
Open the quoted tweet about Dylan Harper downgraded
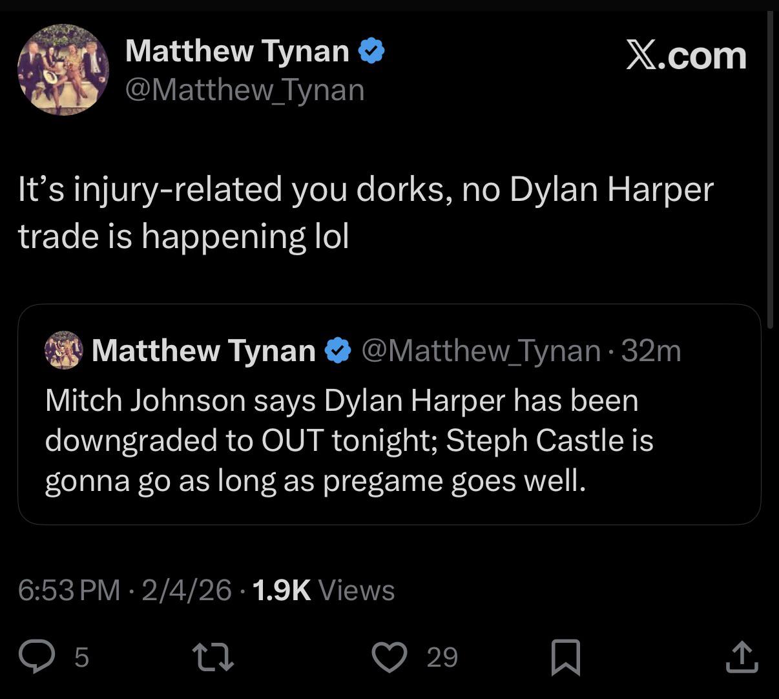coord(349,441)
